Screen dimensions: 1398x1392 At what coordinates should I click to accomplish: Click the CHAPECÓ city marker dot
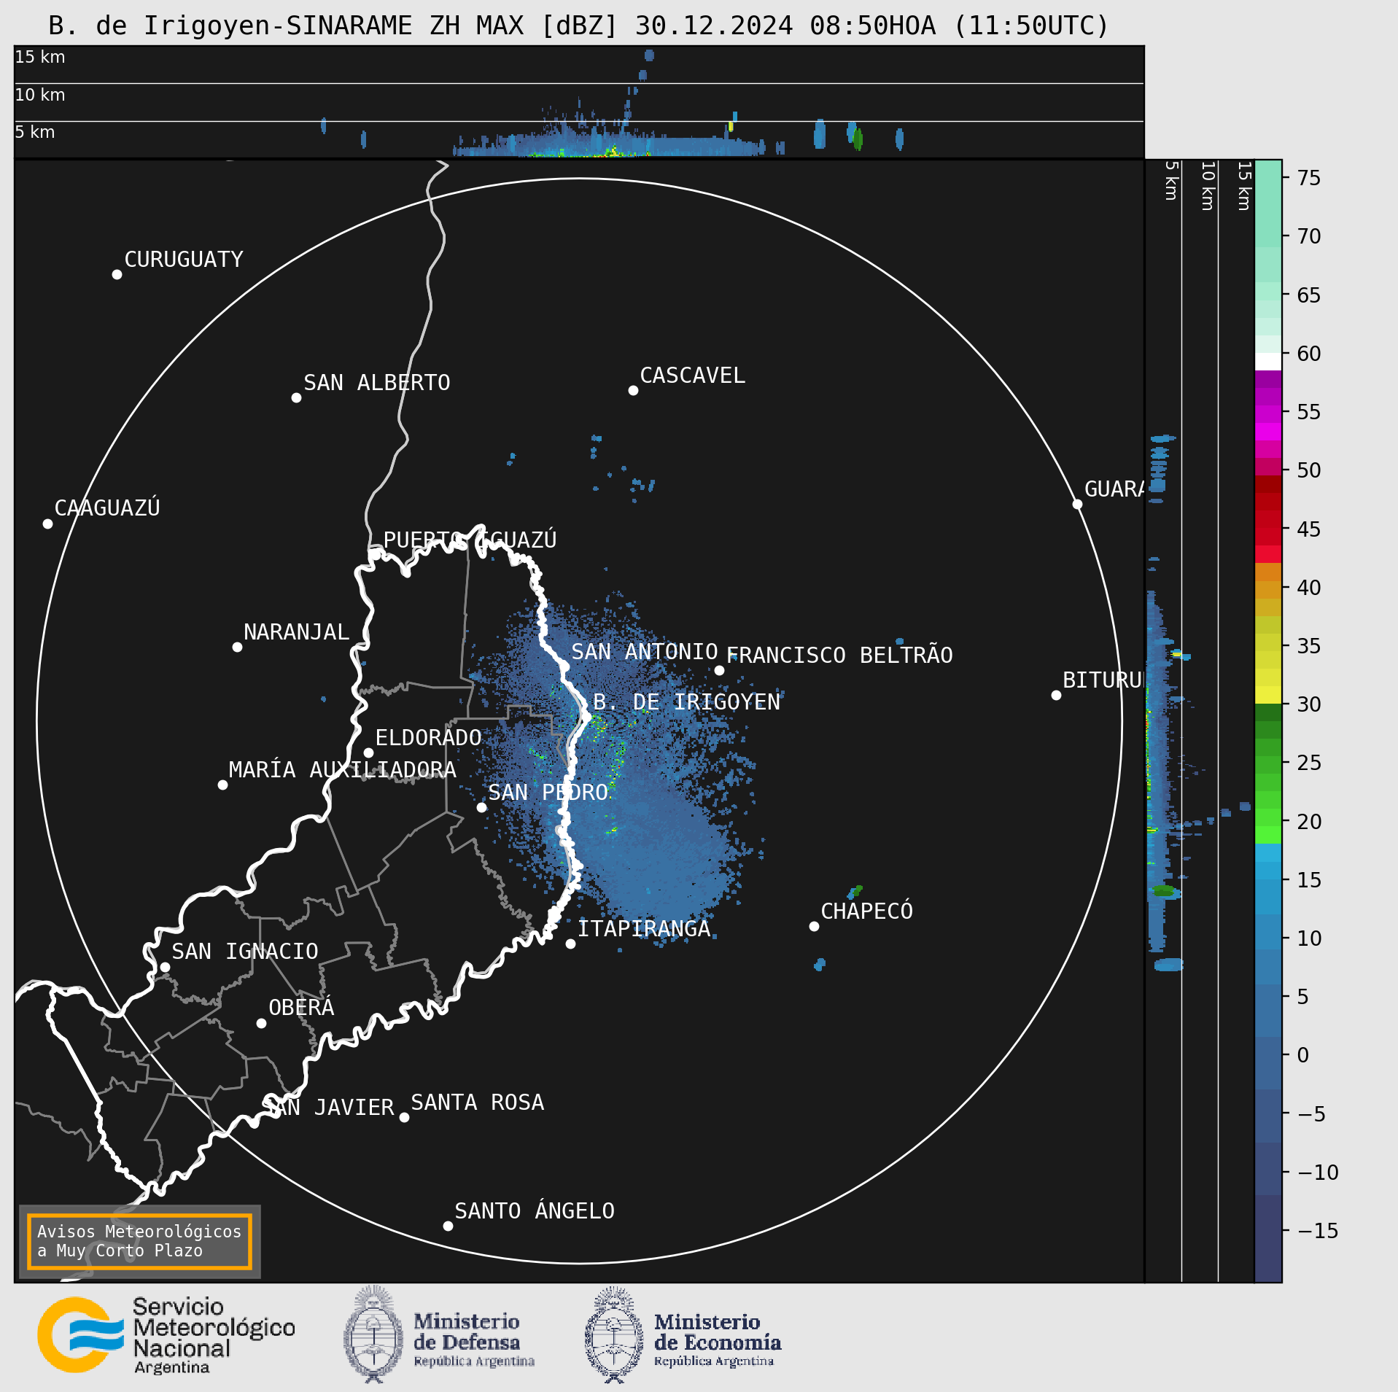tap(814, 926)
